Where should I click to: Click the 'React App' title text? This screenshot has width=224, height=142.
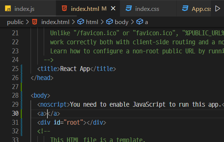75,69
